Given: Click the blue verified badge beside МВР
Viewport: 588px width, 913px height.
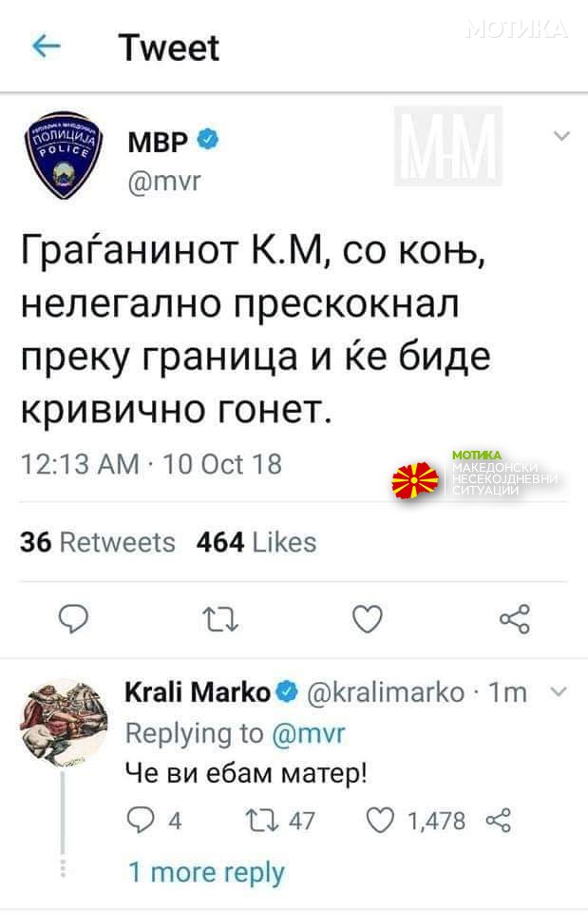Looking at the screenshot, I should click(x=208, y=140).
